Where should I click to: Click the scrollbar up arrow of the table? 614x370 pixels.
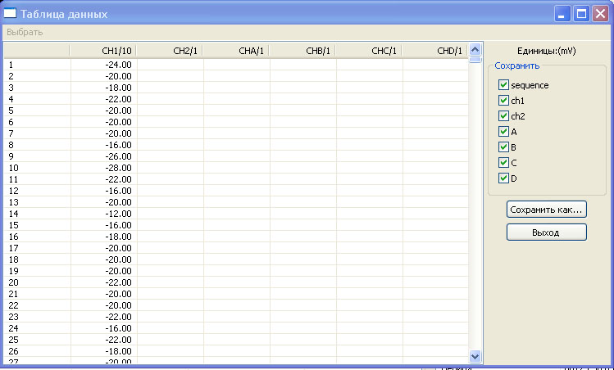coord(475,48)
